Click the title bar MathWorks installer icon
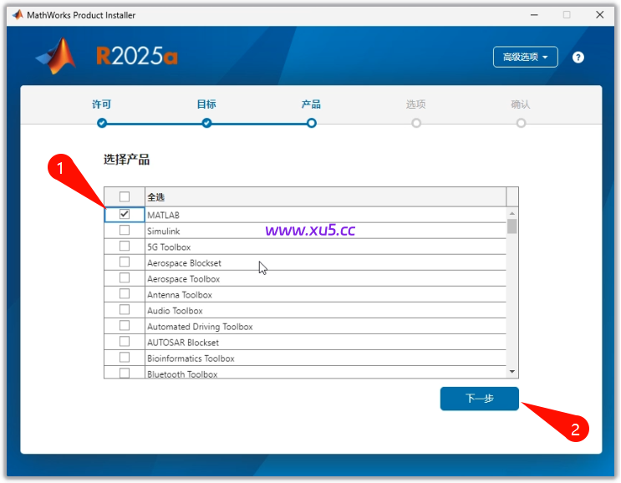Screen dimensions: 621x483 click(17, 15)
